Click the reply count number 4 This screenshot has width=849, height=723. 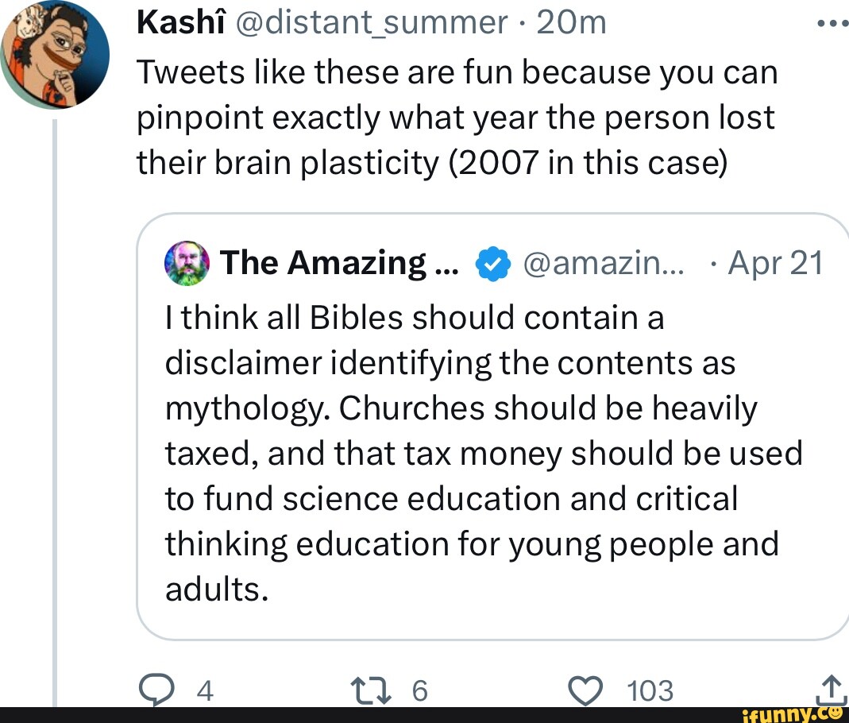204,690
